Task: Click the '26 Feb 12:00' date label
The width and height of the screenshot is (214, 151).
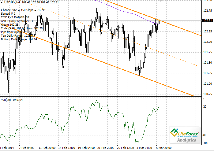Action: [x=126, y=148]
